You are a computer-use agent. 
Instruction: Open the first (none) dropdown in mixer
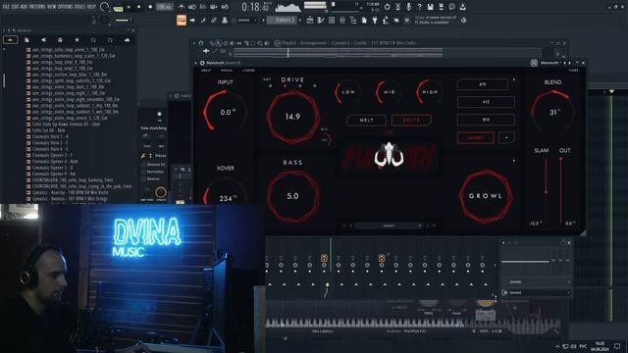tap(537, 281)
